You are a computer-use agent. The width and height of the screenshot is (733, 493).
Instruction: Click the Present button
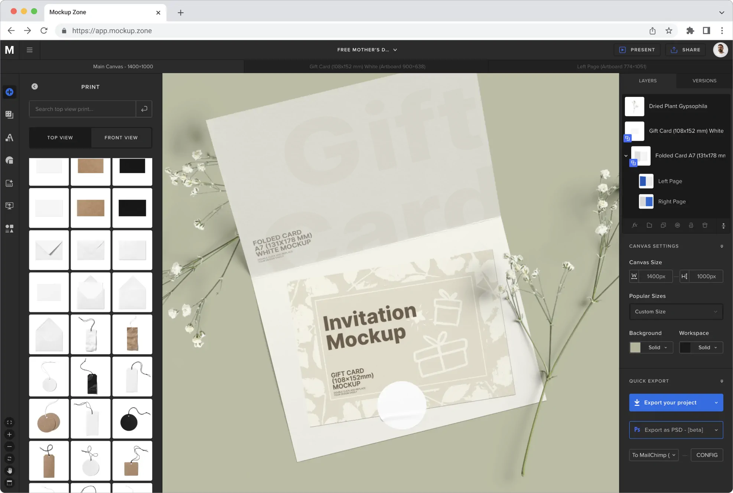point(637,50)
